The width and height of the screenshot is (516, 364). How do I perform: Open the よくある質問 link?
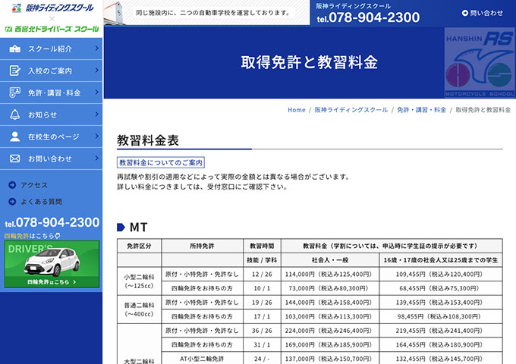(x=41, y=202)
